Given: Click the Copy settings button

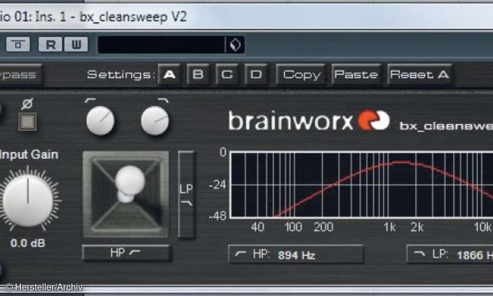Looking at the screenshot, I should [301, 75].
